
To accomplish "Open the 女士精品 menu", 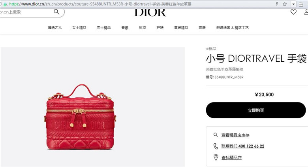I will tap(79, 28).
